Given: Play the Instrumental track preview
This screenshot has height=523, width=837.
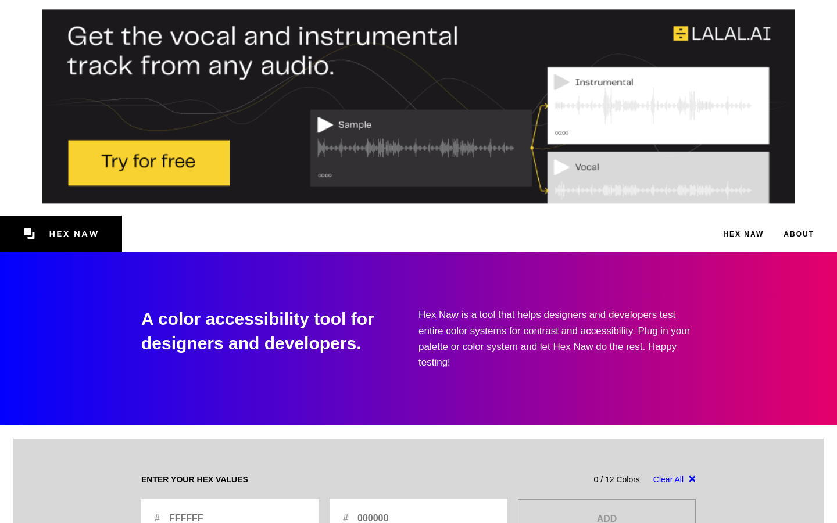Looking at the screenshot, I should coord(561,82).
